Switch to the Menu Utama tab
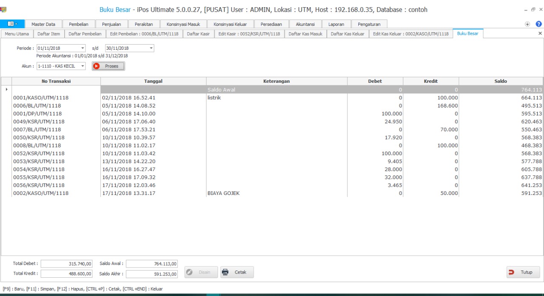The width and height of the screenshot is (544, 296). click(x=17, y=34)
